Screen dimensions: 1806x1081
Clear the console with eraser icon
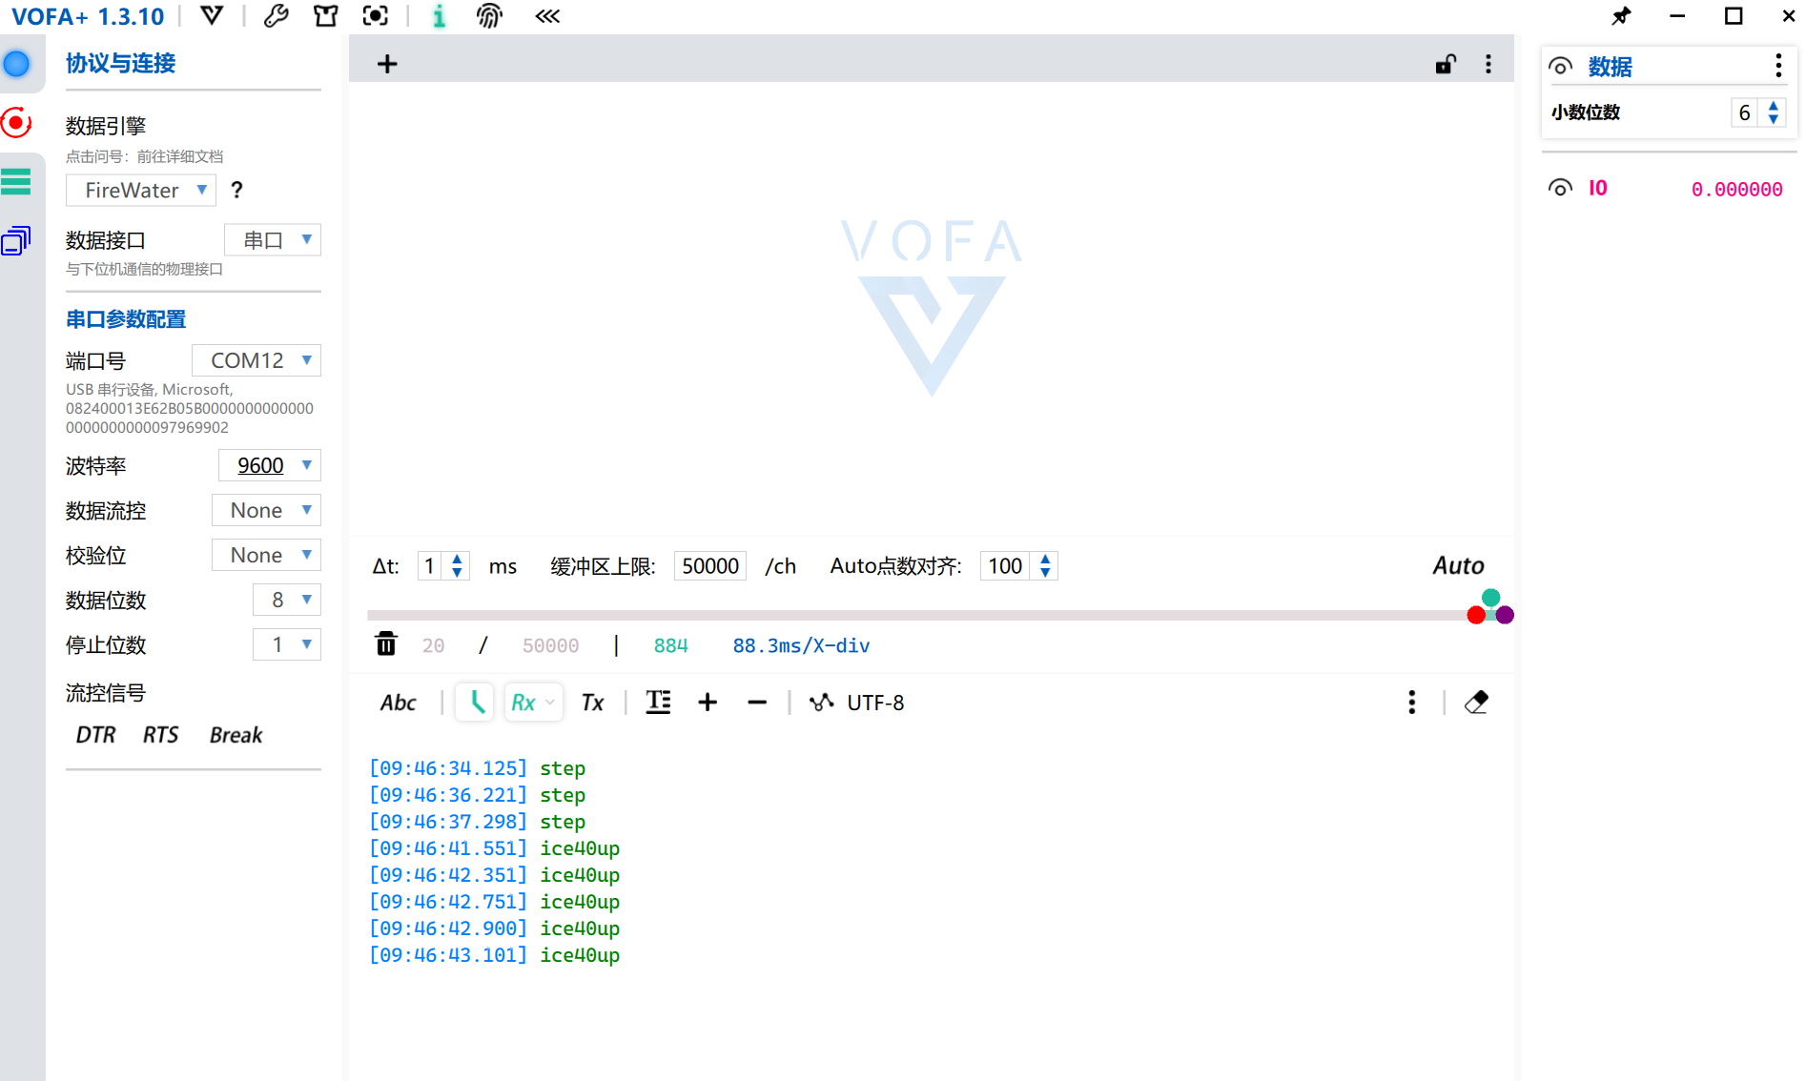click(x=1476, y=703)
